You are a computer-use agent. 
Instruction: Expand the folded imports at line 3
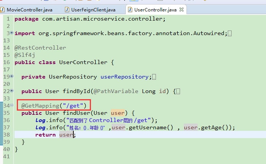(11, 33)
